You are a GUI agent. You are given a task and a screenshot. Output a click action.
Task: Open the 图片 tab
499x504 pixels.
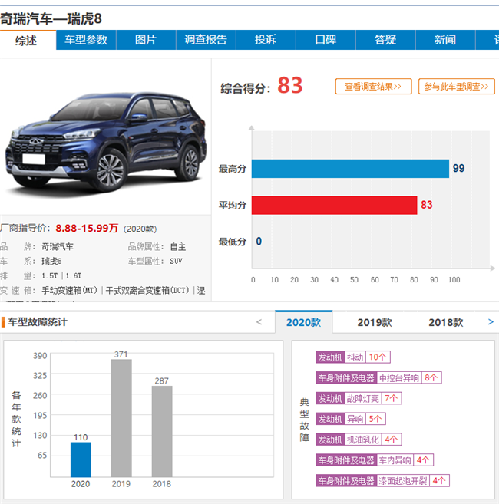click(146, 40)
